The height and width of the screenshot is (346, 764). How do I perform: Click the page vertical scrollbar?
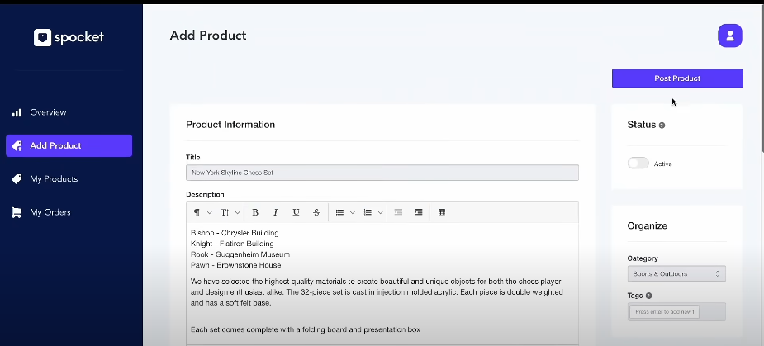pos(762,78)
